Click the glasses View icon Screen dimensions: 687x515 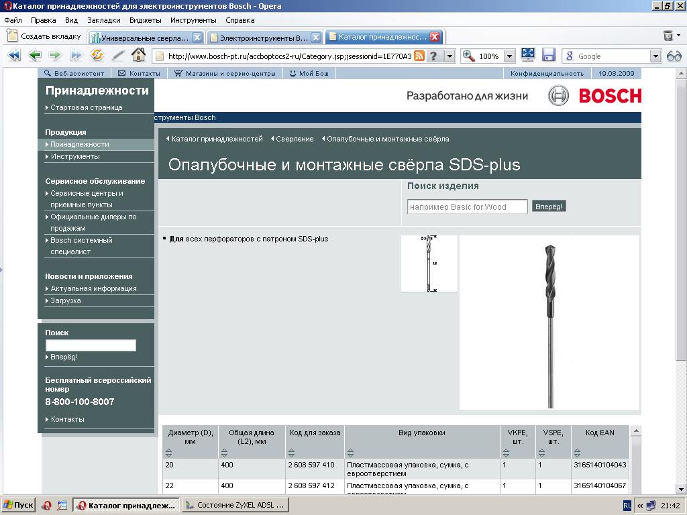coord(674,56)
